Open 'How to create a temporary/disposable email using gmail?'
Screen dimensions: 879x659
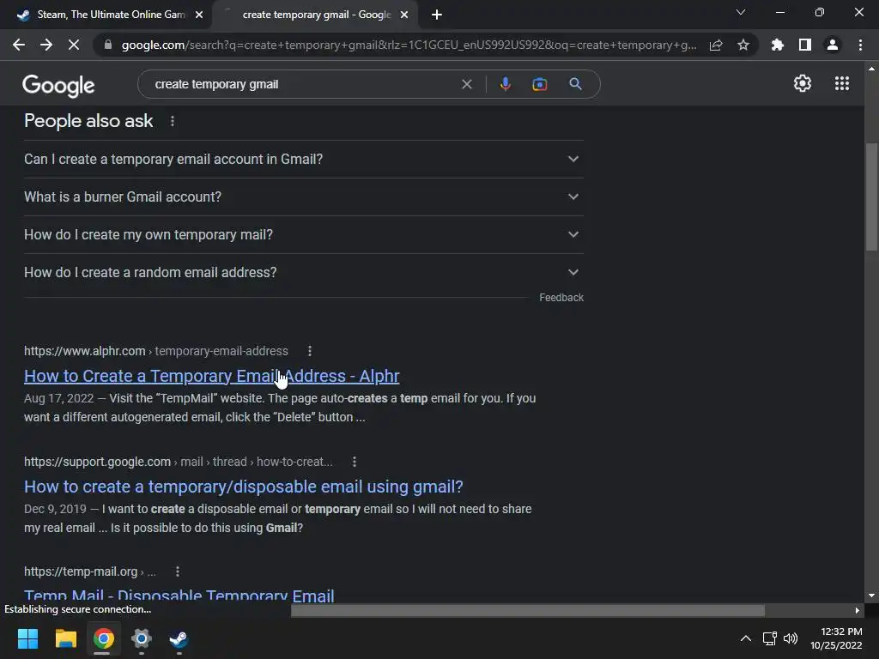(243, 487)
